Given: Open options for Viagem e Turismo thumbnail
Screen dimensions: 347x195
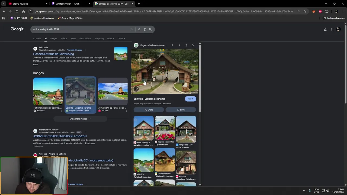Looking at the screenshot, I should 94,110.
